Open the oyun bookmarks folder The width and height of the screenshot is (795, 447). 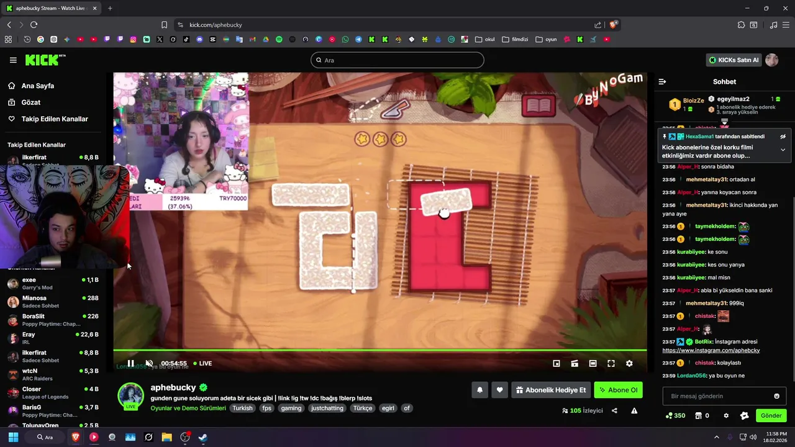tap(547, 39)
